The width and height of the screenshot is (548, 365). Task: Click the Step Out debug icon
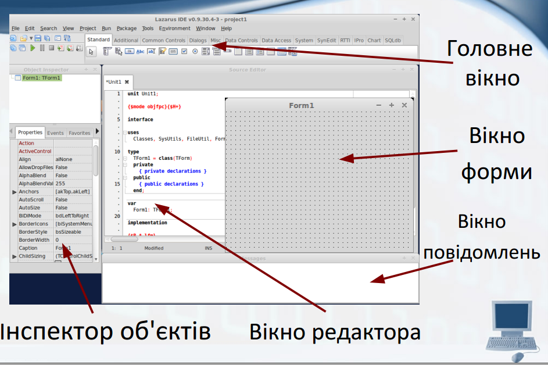[80, 48]
